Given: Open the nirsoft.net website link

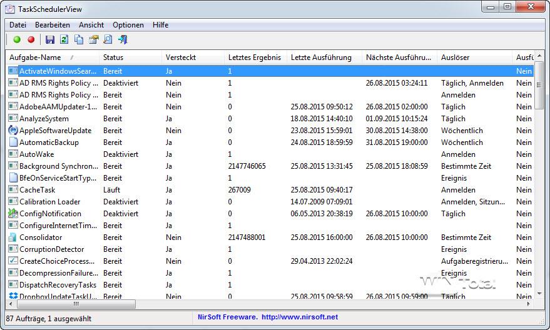Looking at the screenshot, I should (x=300, y=317).
